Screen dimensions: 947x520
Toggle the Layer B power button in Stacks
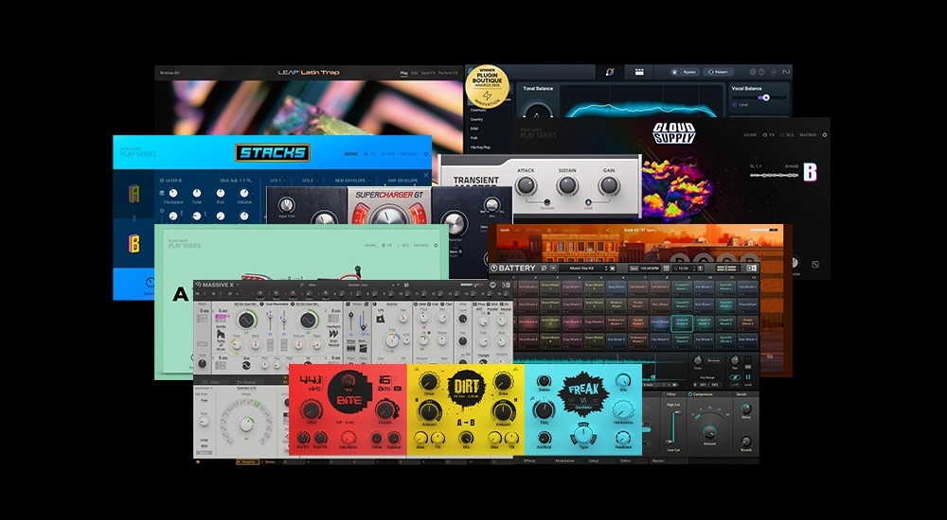tap(162, 181)
